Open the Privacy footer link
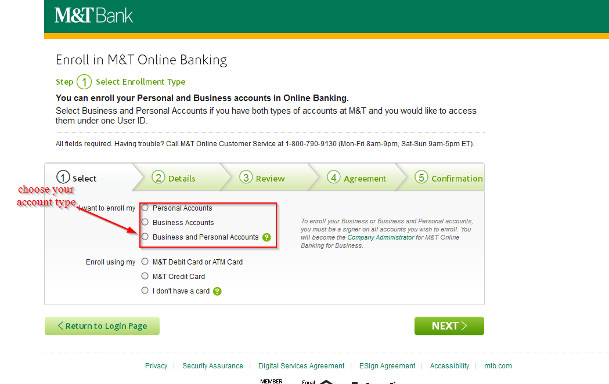 [x=156, y=366]
